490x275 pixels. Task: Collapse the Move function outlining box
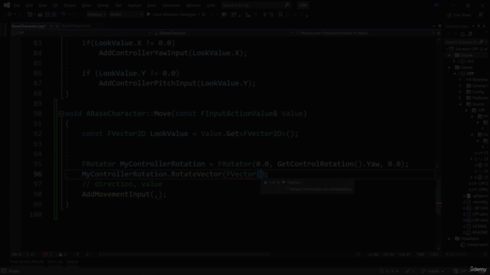tap(61, 114)
